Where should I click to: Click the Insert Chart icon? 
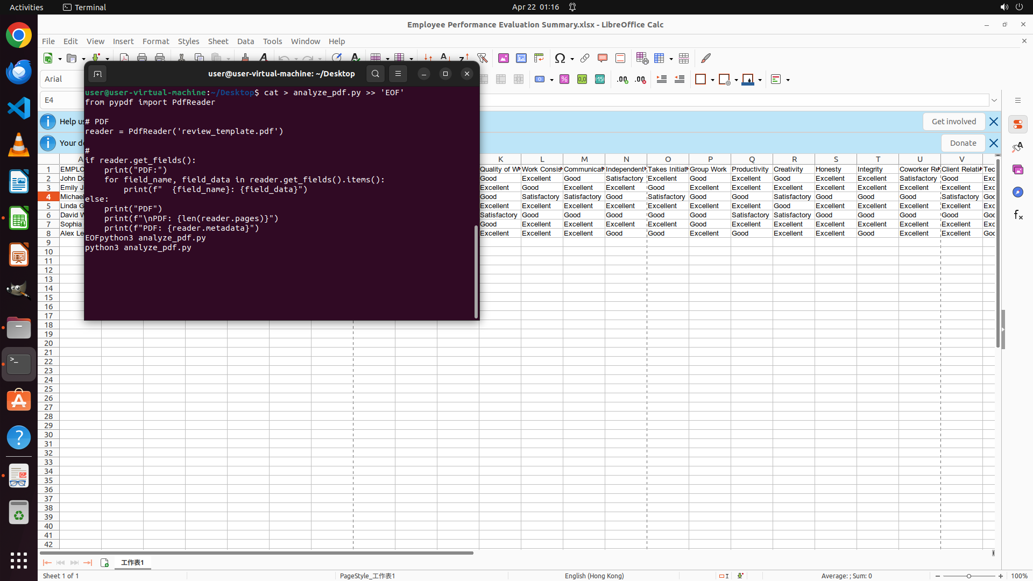click(521, 58)
